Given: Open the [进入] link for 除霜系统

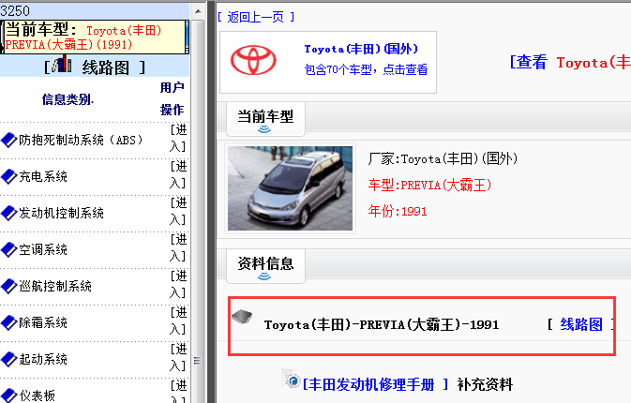Looking at the screenshot, I should (178, 321).
